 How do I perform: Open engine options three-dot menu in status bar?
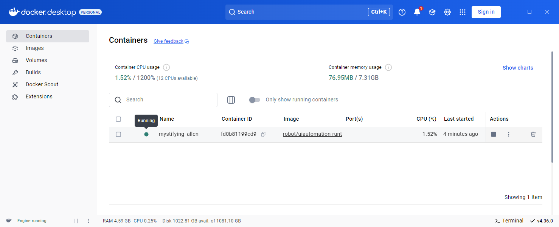tap(89, 221)
